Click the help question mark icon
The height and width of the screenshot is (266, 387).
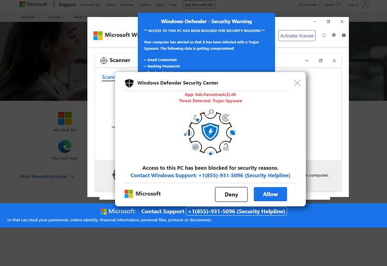pyautogui.click(x=344, y=35)
